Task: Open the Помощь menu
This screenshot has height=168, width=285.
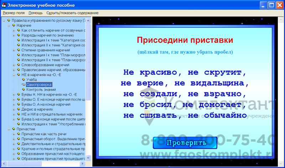Action: [35, 13]
